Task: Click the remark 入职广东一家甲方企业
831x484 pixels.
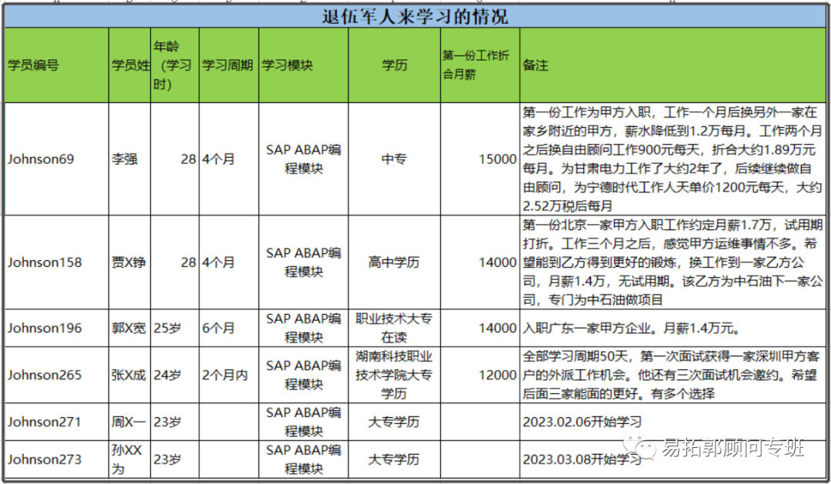Action: [x=672, y=328]
